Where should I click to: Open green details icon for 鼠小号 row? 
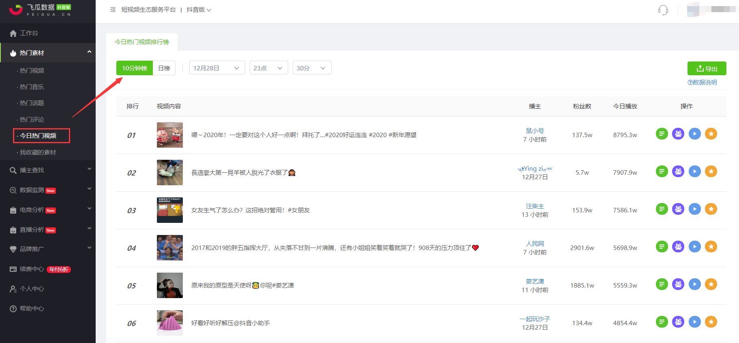[662, 133]
